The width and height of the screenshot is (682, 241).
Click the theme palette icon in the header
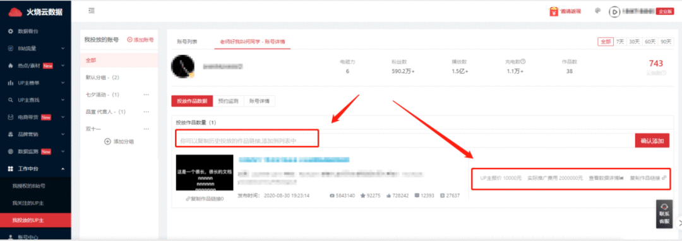point(597,11)
